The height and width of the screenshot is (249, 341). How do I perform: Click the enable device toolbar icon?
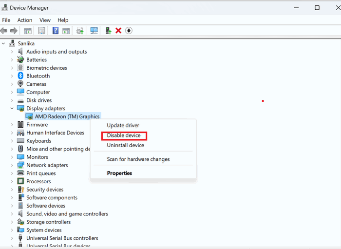[x=108, y=30]
